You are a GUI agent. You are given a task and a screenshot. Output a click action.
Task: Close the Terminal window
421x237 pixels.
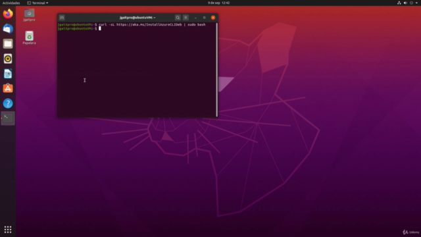[x=213, y=18]
